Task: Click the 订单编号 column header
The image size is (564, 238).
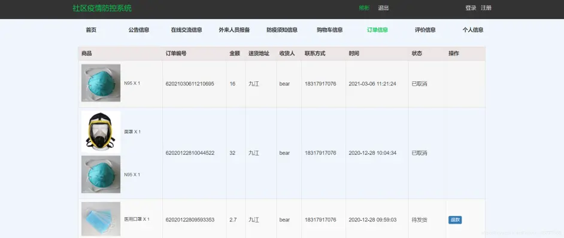Action: pyautogui.click(x=176, y=53)
